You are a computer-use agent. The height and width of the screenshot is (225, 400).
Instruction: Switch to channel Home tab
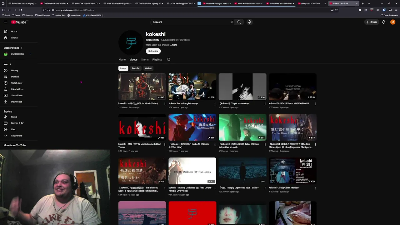coord(122,60)
